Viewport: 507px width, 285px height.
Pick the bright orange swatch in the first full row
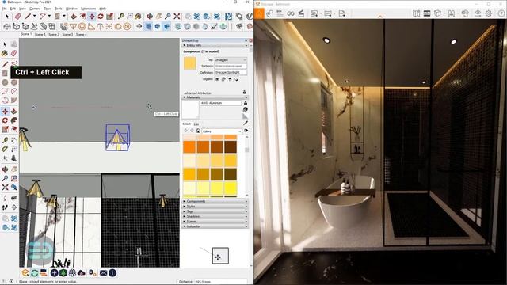click(189, 147)
